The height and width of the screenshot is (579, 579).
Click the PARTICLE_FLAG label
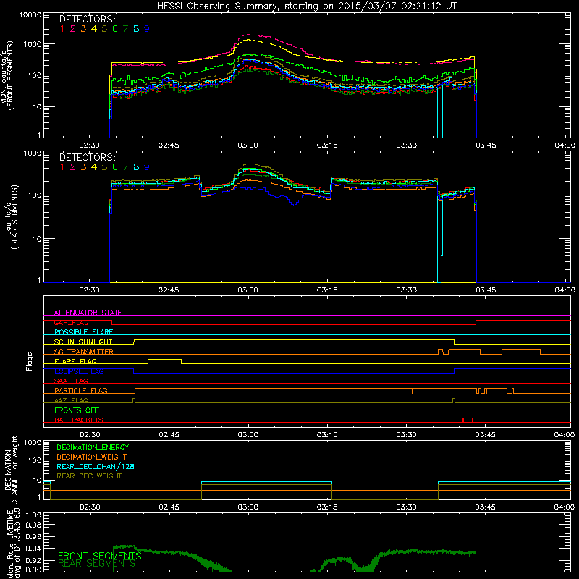[x=81, y=390]
